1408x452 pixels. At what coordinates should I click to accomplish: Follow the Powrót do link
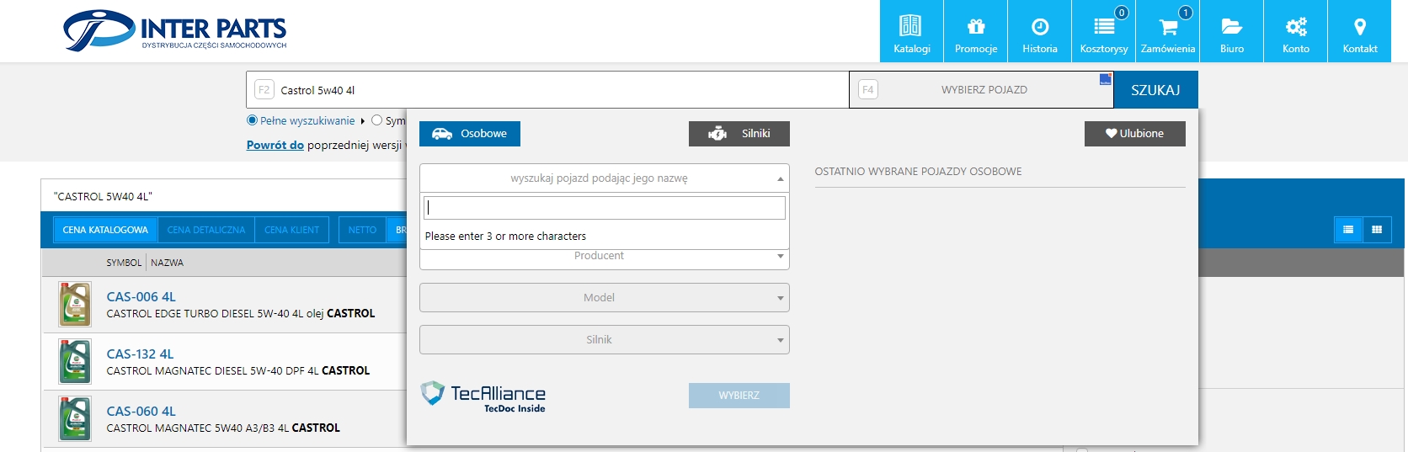coord(275,145)
